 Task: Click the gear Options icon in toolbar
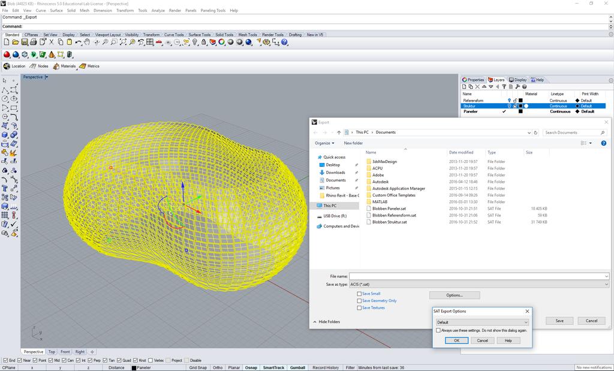pyautogui.click(x=267, y=43)
